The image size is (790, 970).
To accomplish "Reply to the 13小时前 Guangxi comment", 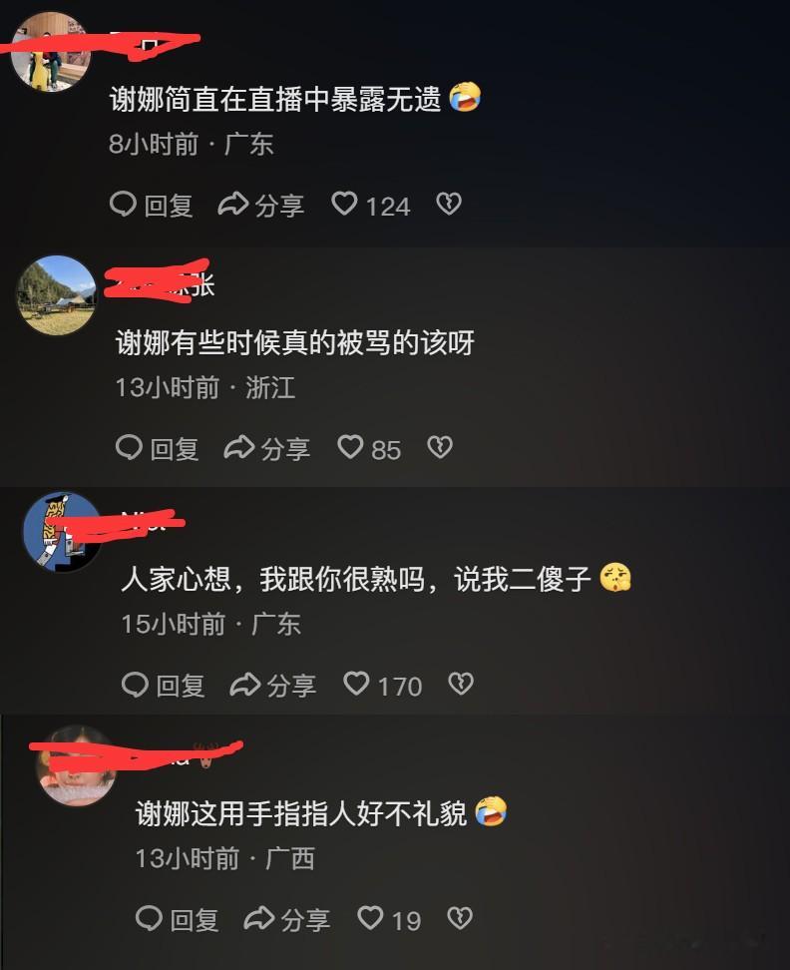I will click(178, 919).
